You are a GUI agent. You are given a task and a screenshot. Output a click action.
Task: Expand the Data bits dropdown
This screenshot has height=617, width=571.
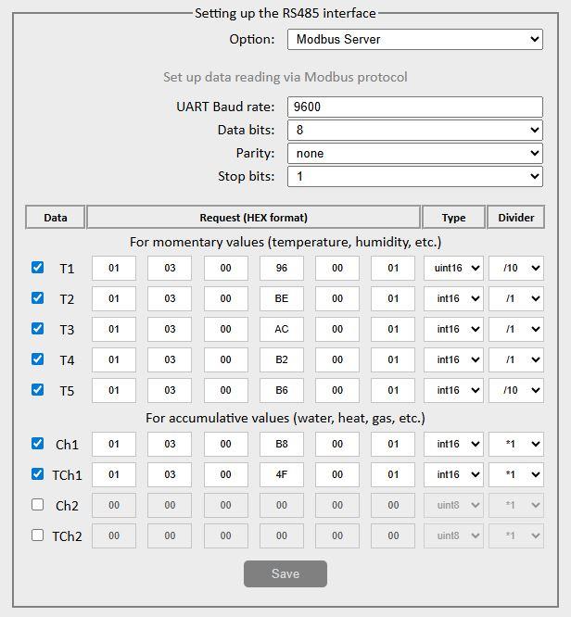pos(414,131)
